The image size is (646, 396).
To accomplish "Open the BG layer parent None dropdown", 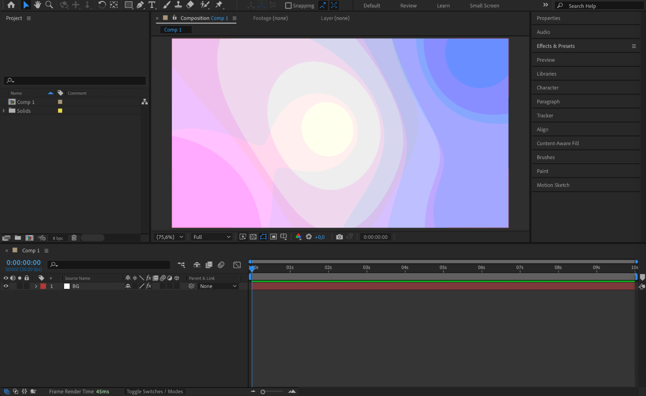I will pos(218,286).
